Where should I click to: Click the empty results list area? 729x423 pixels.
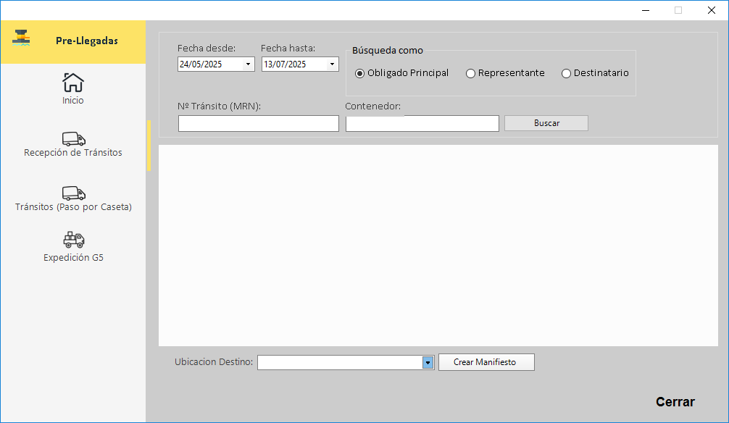(x=438, y=246)
